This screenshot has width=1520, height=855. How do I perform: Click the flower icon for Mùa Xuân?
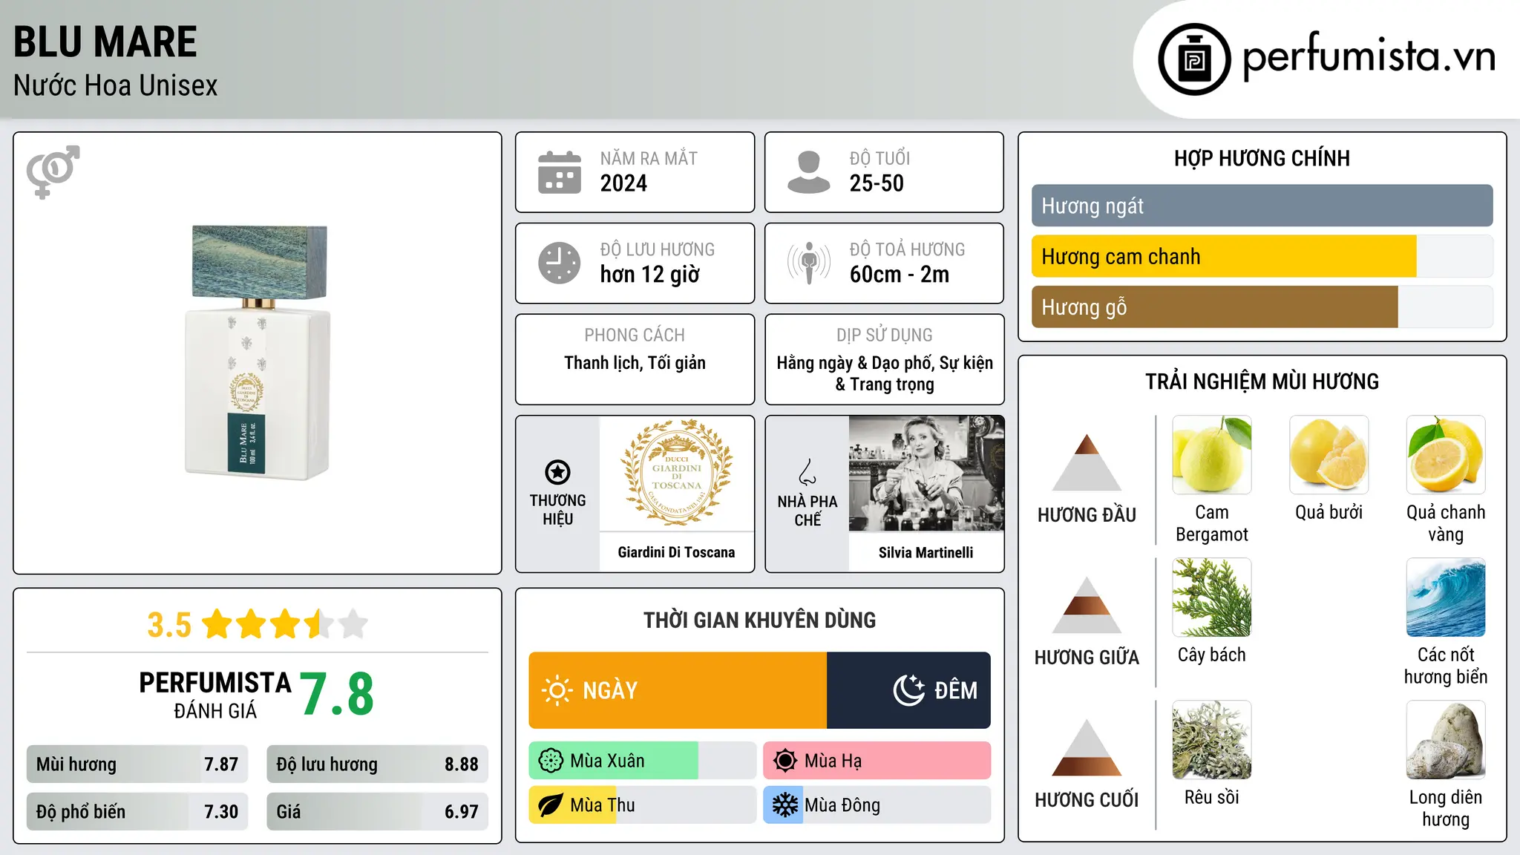coord(551,761)
